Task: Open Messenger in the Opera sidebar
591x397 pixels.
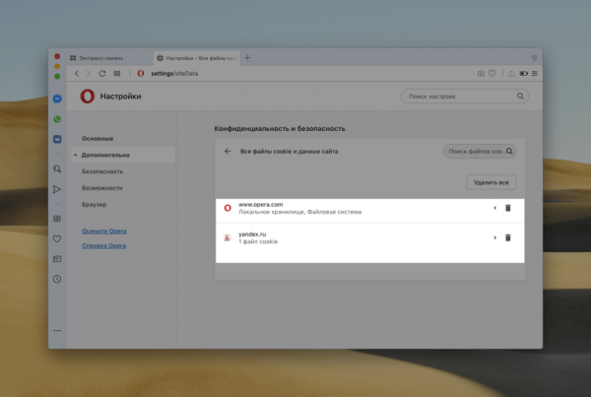Action: pyautogui.click(x=57, y=99)
